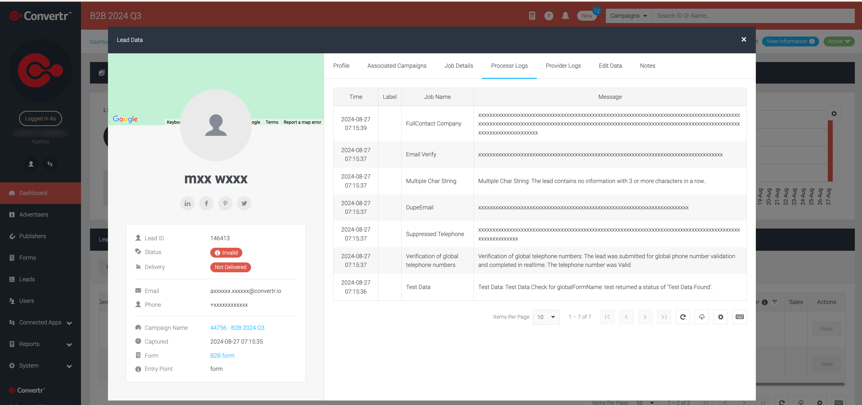This screenshot has width=862, height=405.
Task: Expand the Reports sidebar menu
Action: (x=40, y=344)
